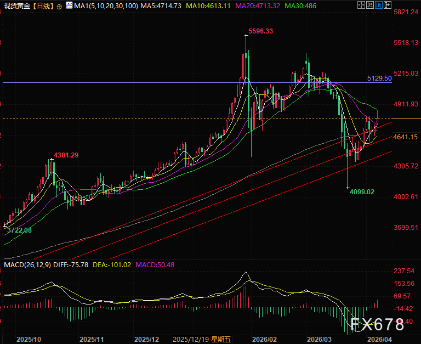The image size is (421, 344).
Task: Open MACD(26,12,9) indicator settings
Action: pos(26,266)
